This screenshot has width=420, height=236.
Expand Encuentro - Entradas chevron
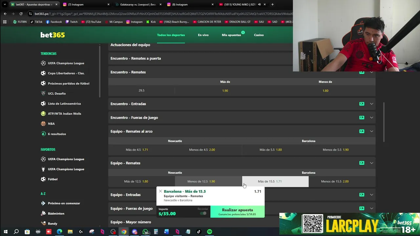click(371, 104)
